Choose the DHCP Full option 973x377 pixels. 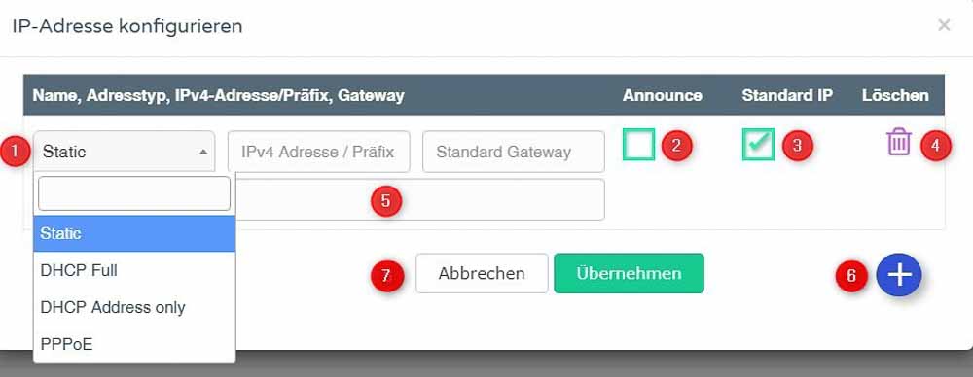pos(134,270)
